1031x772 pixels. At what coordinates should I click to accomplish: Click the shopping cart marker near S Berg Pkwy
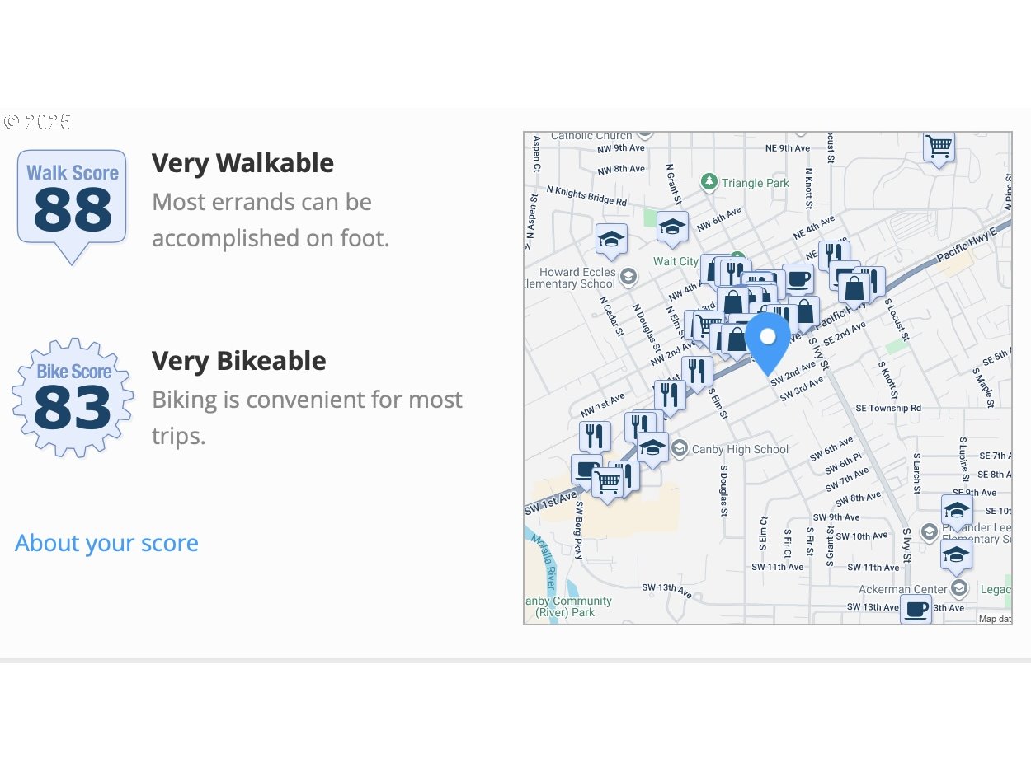608,484
